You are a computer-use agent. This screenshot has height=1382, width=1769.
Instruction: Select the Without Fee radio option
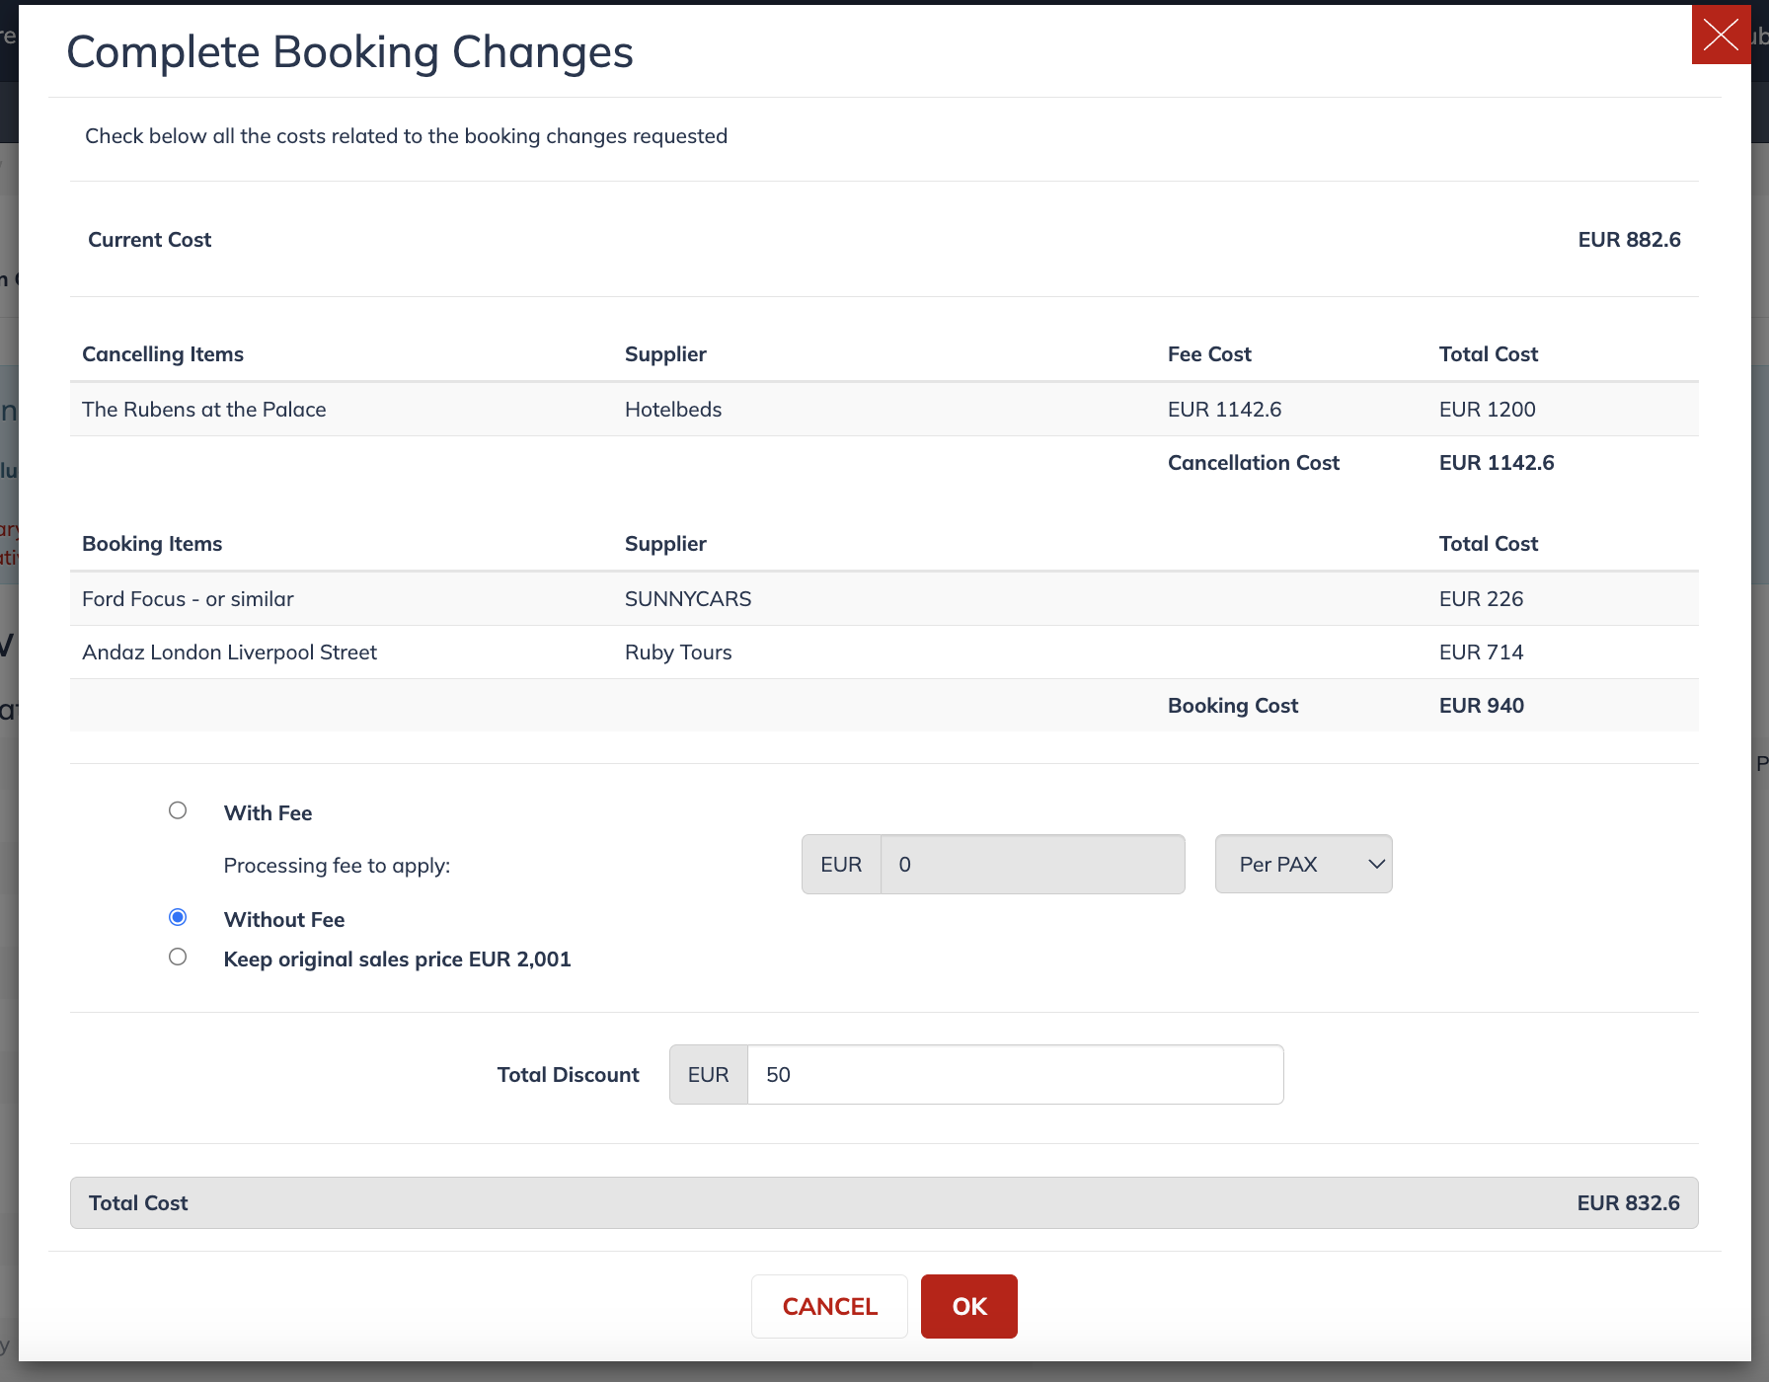pyautogui.click(x=178, y=917)
